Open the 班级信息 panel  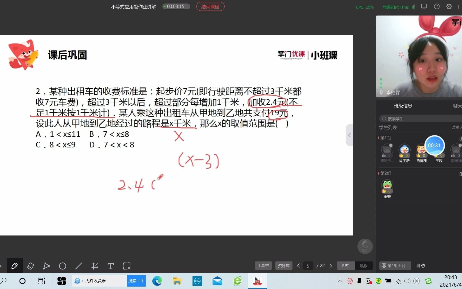click(x=403, y=106)
